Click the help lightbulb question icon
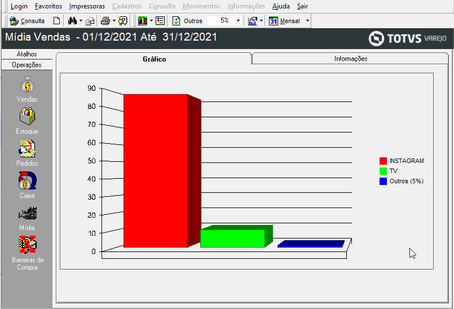 click(x=123, y=21)
